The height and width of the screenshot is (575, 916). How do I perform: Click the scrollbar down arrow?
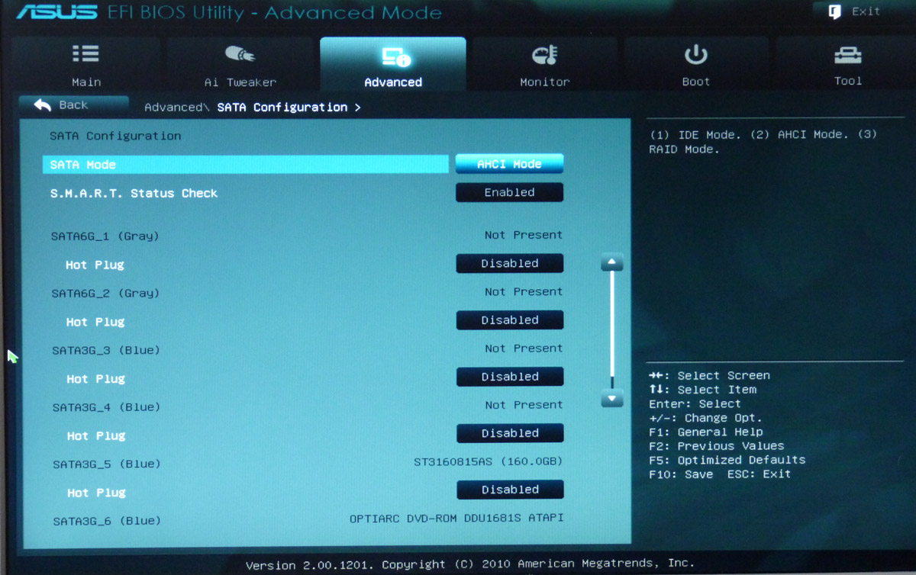[x=612, y=398]
